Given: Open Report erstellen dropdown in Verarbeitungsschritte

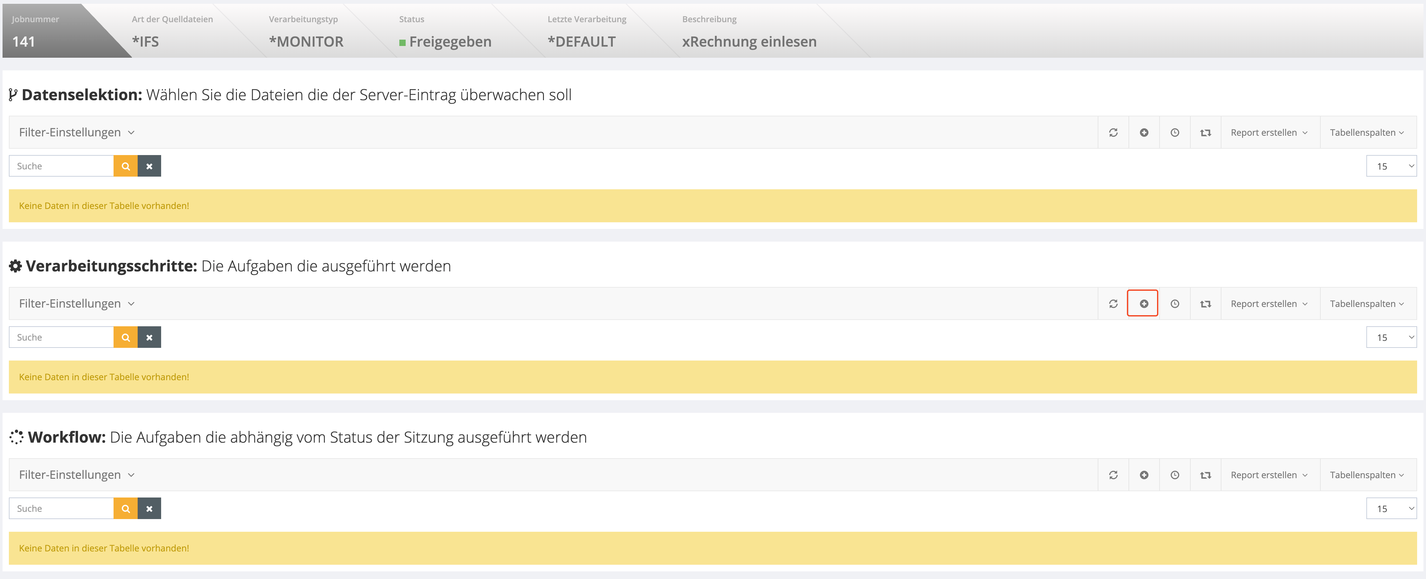Looking at the screenshot, I should pyautogui.click(x=1268, y=303).
